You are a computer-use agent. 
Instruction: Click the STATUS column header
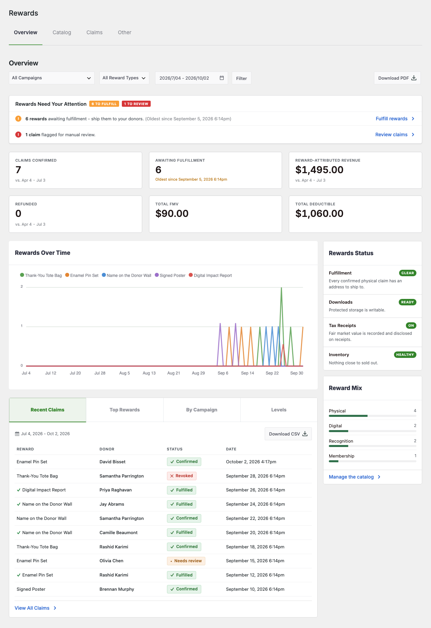click(174, 449)
